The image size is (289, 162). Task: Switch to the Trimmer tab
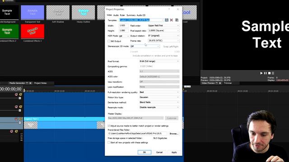(228, 83)
